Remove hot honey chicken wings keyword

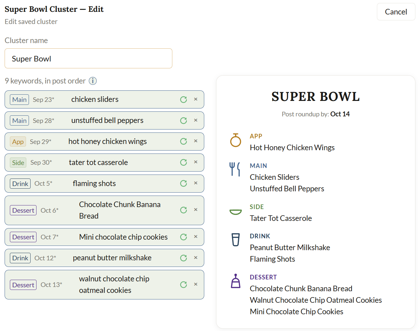click(196, 141)
